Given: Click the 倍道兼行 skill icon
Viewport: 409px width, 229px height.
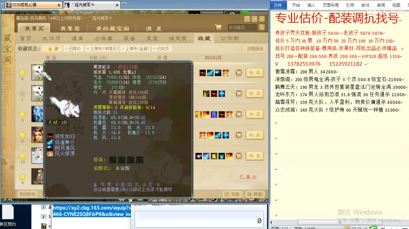Looking at the screenshot, I should pos(50,142).
